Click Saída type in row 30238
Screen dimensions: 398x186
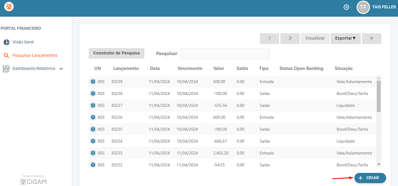264,94
